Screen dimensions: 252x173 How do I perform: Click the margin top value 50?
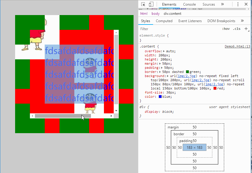coord(195,127)
